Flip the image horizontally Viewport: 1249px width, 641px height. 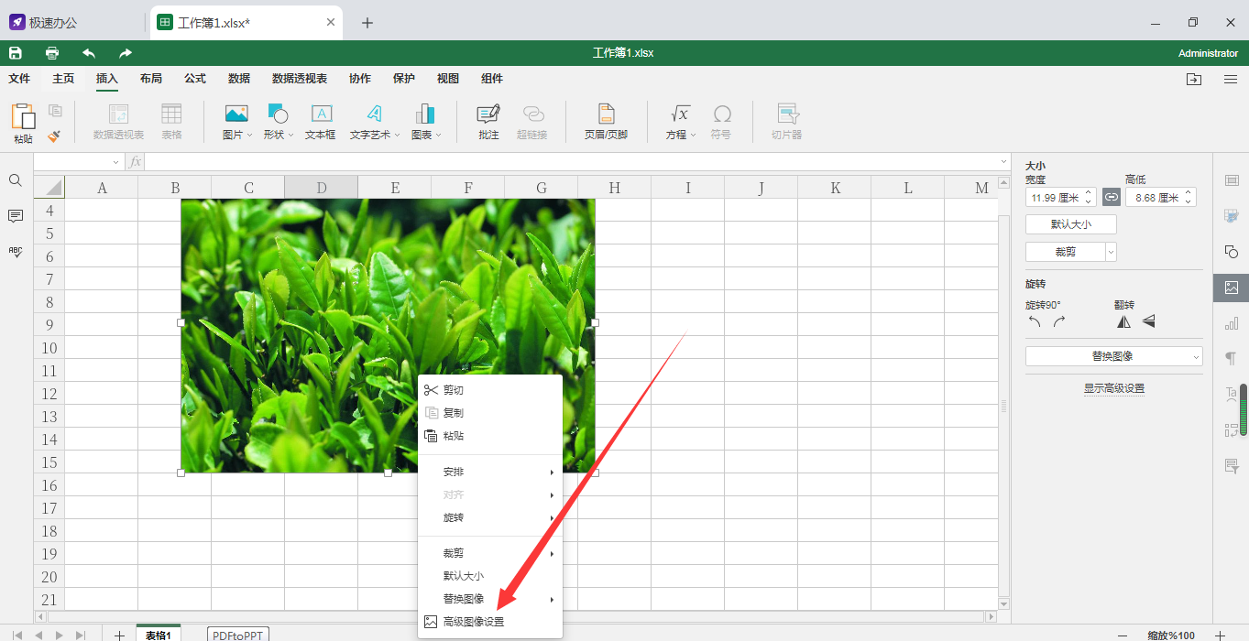pyautogui.click(x=1123, y=321)
